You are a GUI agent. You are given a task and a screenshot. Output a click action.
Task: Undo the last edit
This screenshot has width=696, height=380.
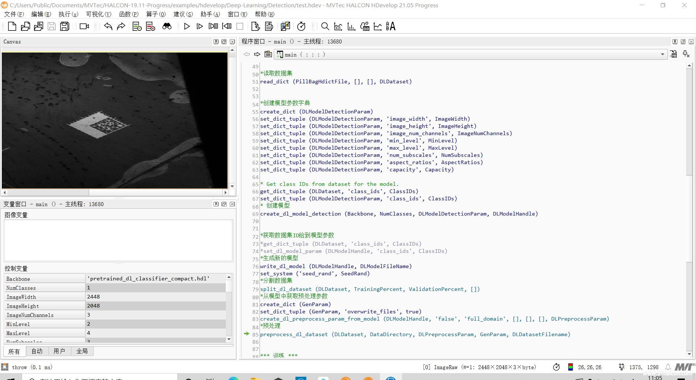coord(108,26)
